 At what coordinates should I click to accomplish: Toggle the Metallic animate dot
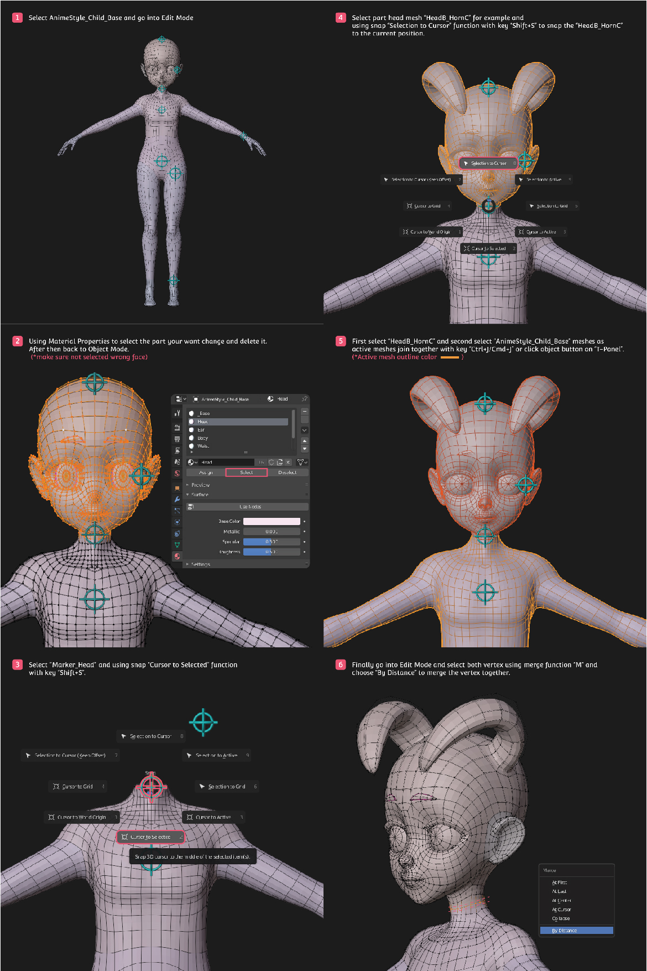click(x=304, y=531)
